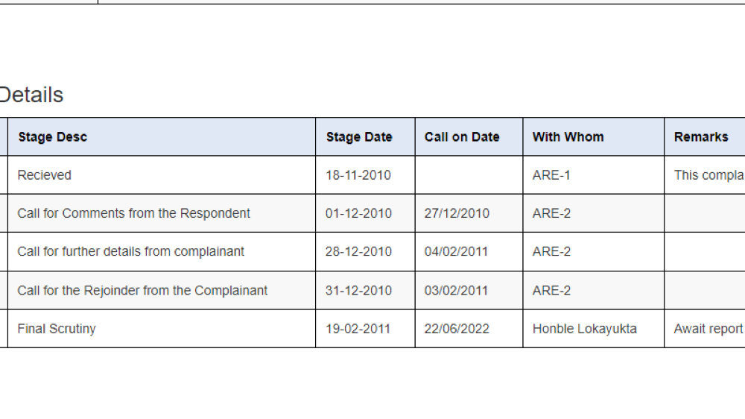The image size is (745, 419).
Task: Select the Recieved stage cell
Action: click(x=45, y=175)
